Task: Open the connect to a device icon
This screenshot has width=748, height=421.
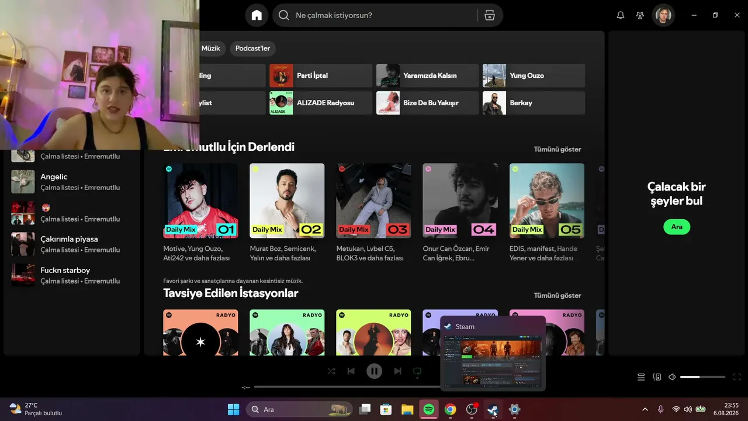Action: coord(656,377)
